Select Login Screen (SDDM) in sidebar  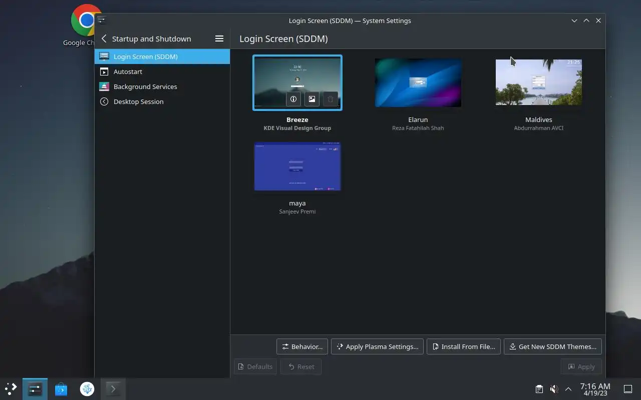tap(162, 56)
